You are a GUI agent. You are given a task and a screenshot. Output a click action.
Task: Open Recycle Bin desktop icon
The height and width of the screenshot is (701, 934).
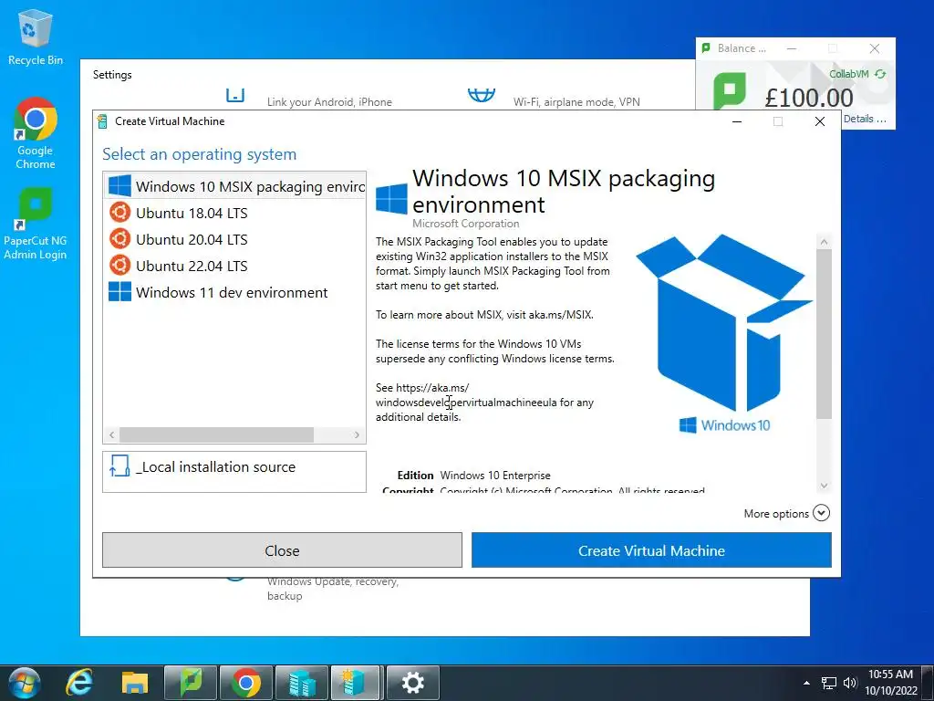click(x=36, y=37)
